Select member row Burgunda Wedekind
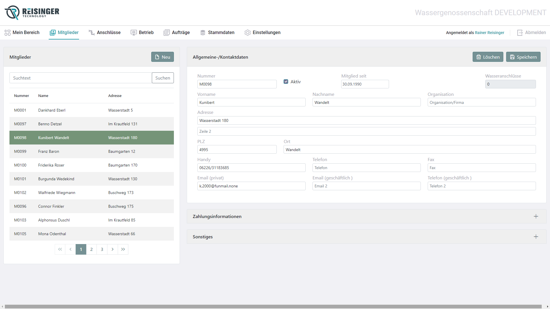This screenshot has width=550, height=309. point(92,179)
